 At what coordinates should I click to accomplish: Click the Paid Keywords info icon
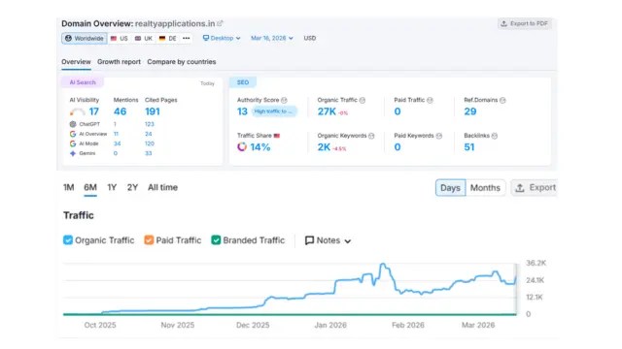coord(439,136)
